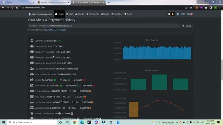Click the wallet address input field
223x125 pixels.
click(x=104, y=26)
